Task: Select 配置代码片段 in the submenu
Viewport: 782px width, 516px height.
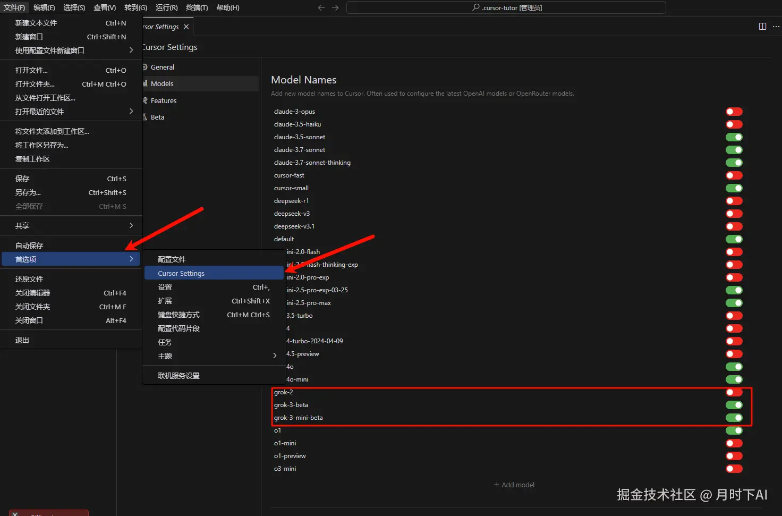Action: click(214, 328)
